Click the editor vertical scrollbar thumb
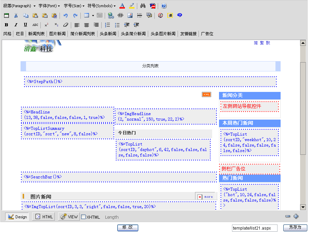This screenshot has height=232, width=309. pos(303,108)
